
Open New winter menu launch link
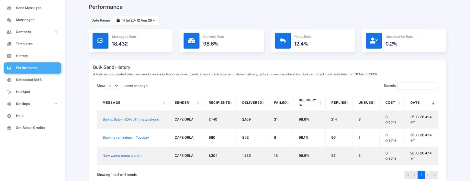click(x=122, y=156)
